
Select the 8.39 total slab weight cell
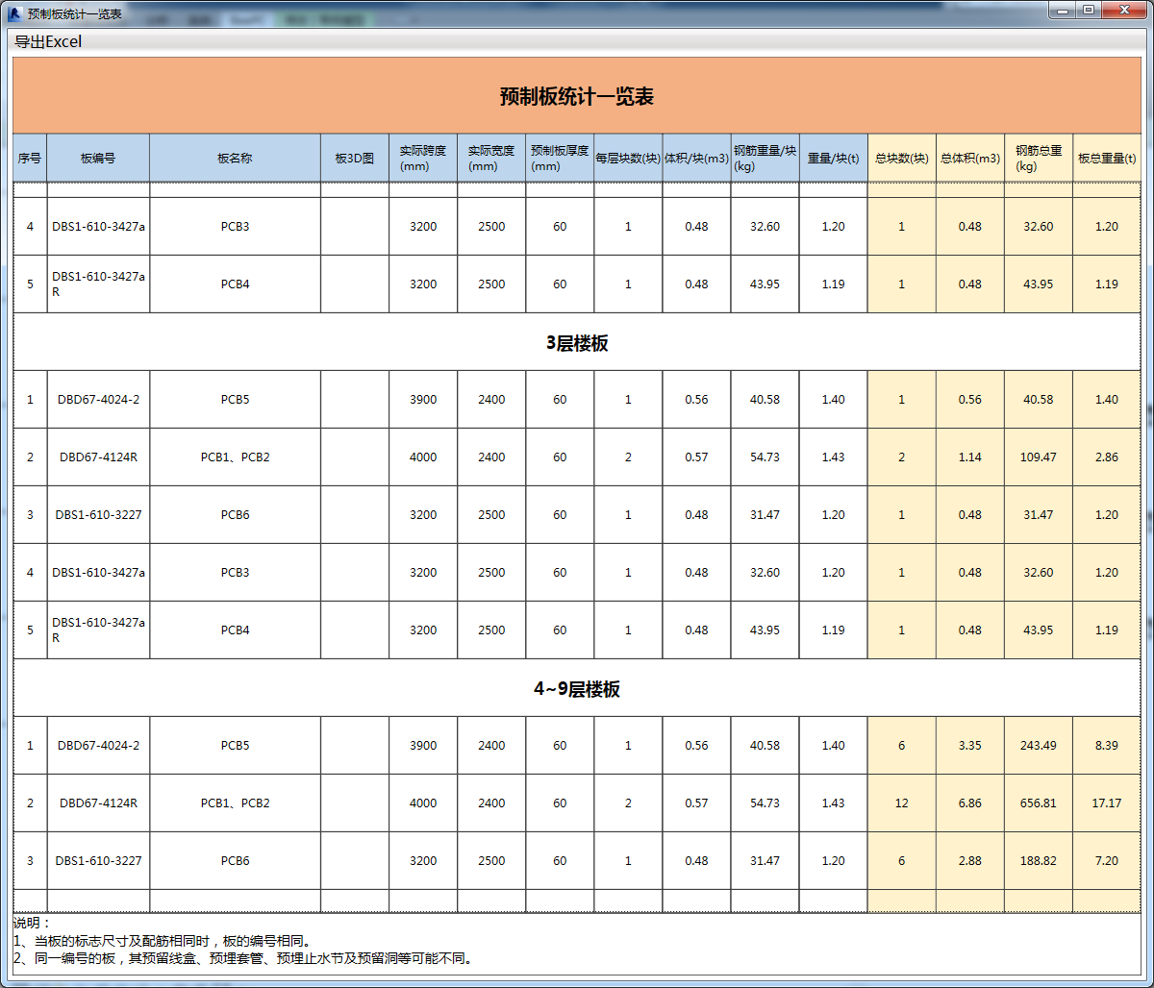(1107, 746)
